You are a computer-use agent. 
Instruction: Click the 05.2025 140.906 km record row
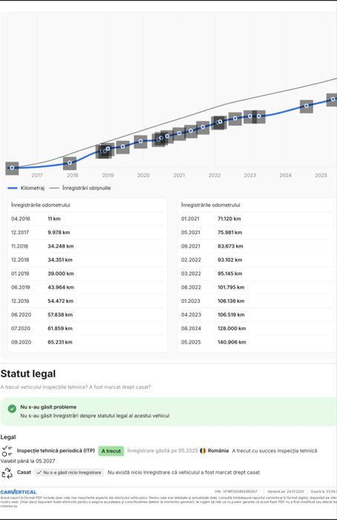pos(257,342)
